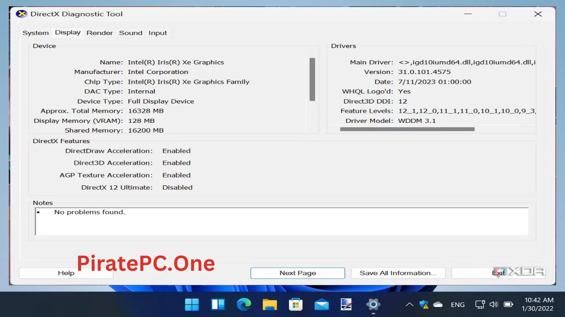Open File Explorer from the taskbar
The height and width of the screenshot is (317, 565).
click(270, 304)
